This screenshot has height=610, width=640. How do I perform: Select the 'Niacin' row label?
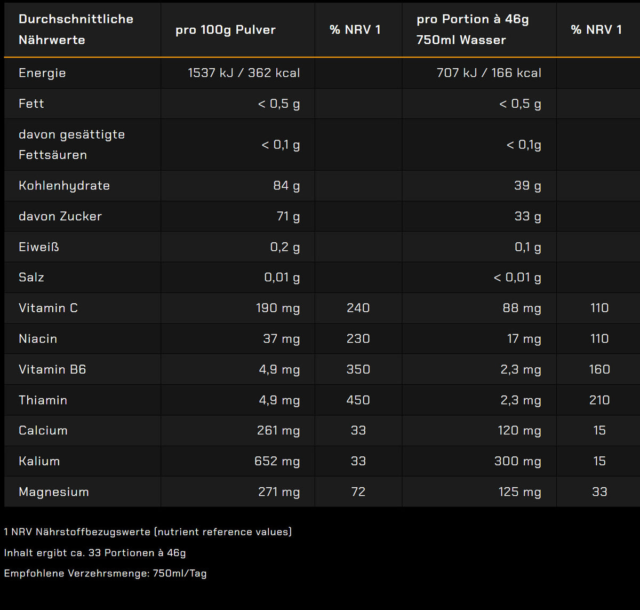38,339
